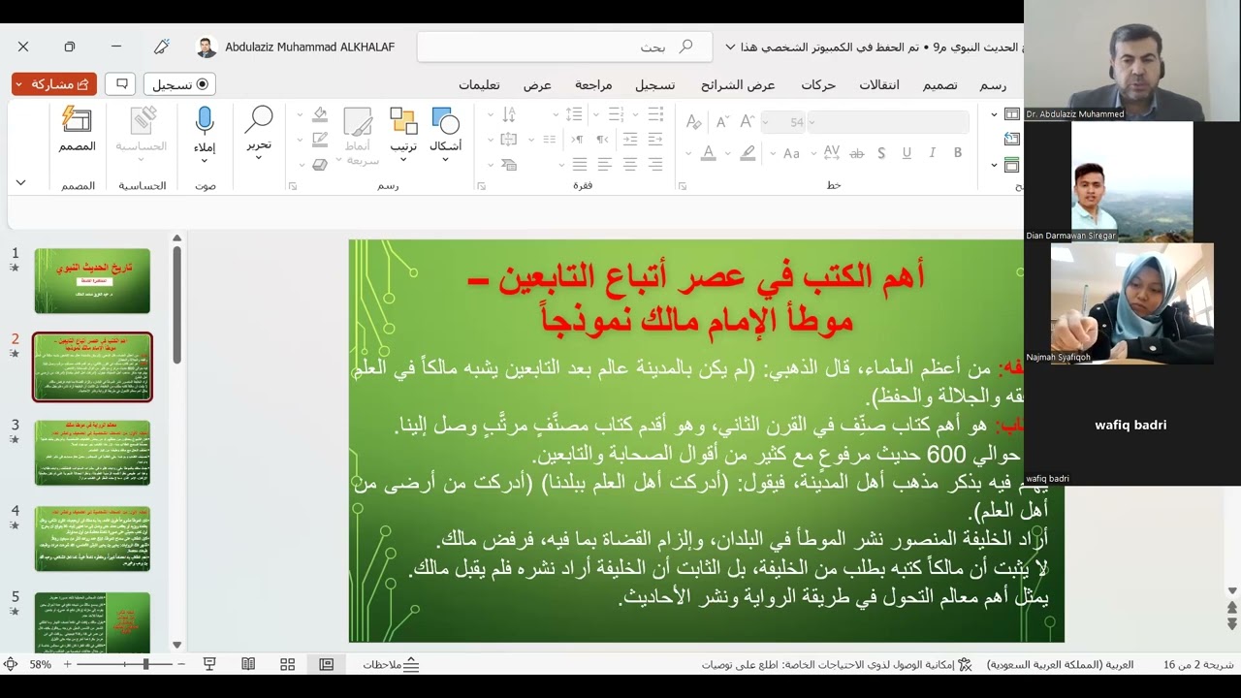This screenshot has width=1241, height=698.
Task: Start slide show from status bar
Action: (x=209, y=664)
